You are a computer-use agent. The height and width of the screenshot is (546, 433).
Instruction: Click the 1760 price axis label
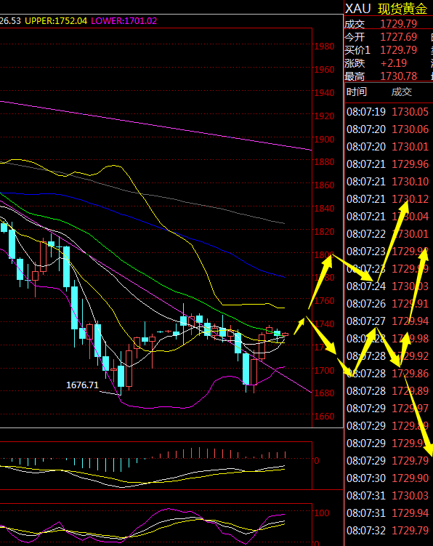coord(325,300)
